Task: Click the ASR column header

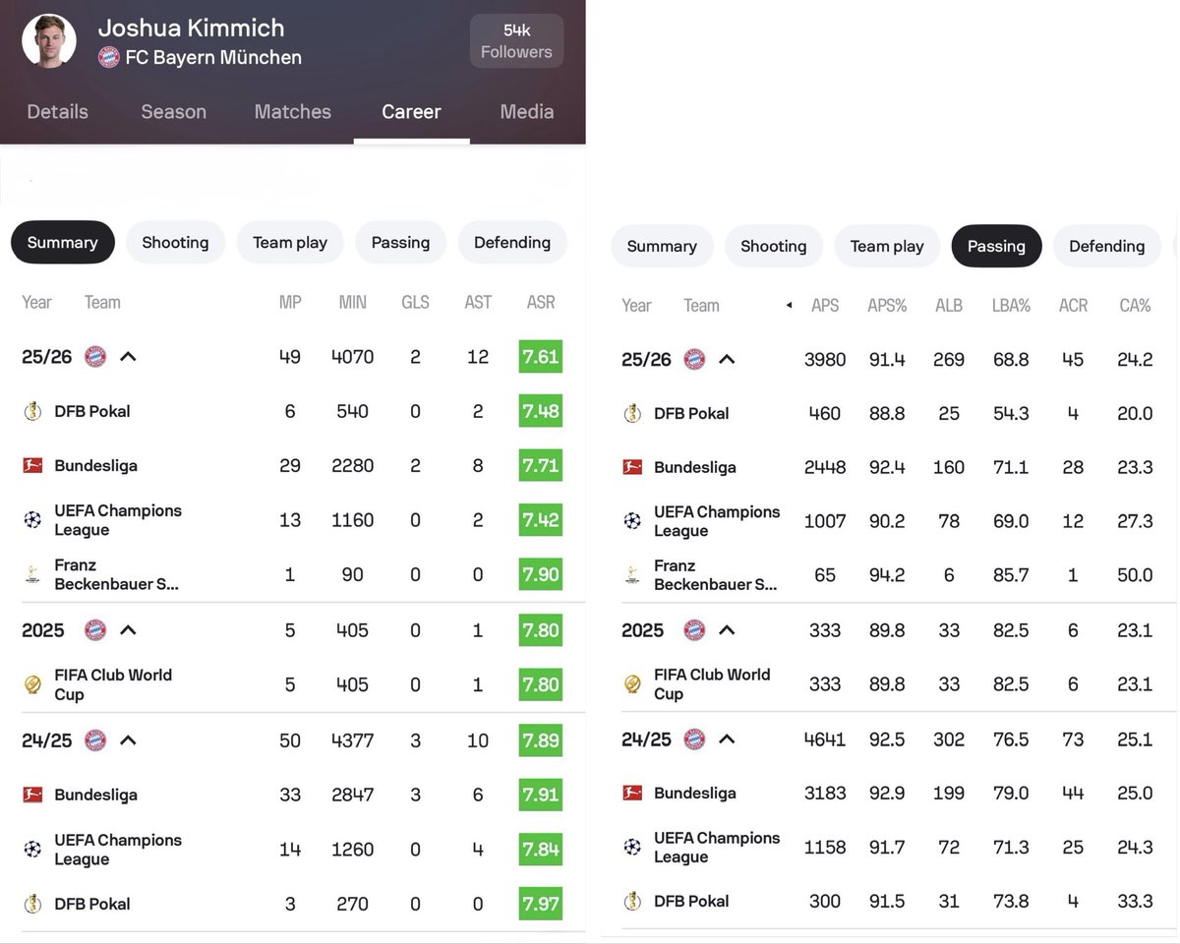Action: pos(541,302)
